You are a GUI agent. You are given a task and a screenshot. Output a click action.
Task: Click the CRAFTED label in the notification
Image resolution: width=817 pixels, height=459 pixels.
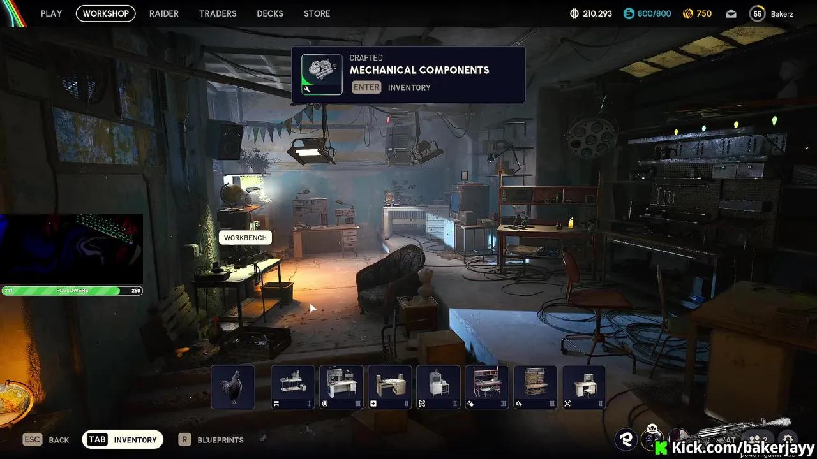[x=366, y=58]
